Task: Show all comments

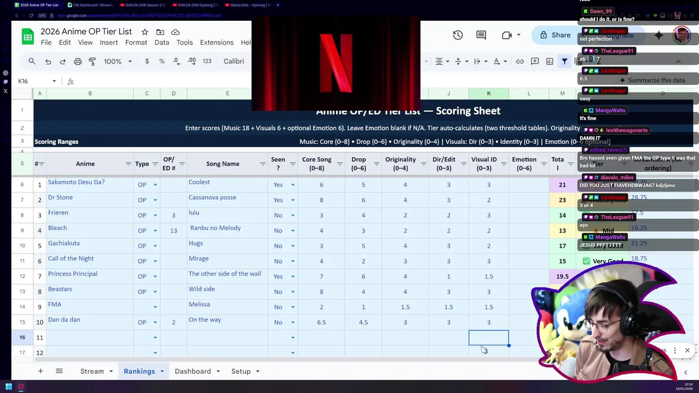Action: coord(481,35)
